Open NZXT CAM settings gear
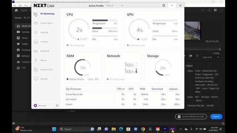Viewport: 237px width, 133px height. point(57,106)
